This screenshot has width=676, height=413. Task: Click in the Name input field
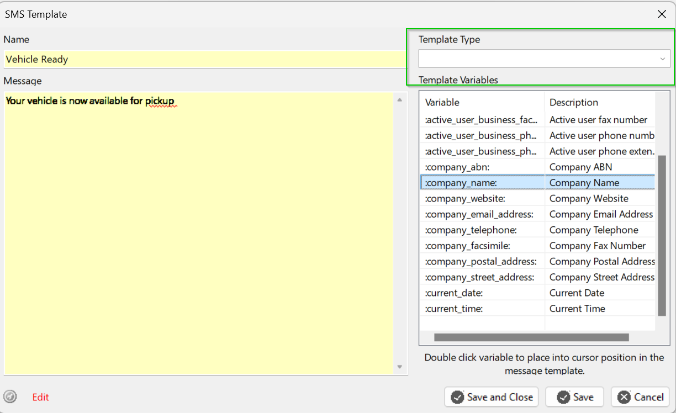click(x=204, y=59)
